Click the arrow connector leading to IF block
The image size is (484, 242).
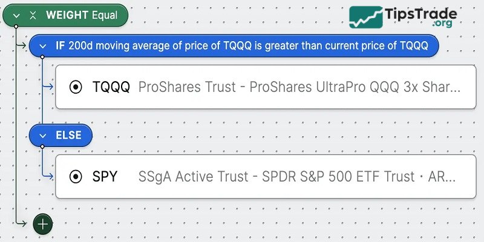click(x=24, y=45)
